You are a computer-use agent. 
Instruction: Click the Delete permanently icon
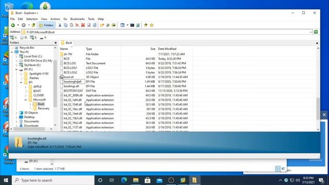83,25
